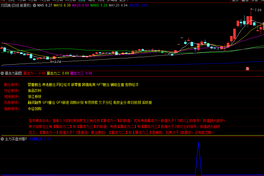Click the 指数板块 row label
The height and width of the screenshot is (176, 264).
[12, 109]
